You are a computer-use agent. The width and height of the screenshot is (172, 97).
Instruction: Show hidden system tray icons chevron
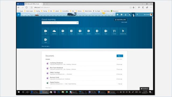118,92
